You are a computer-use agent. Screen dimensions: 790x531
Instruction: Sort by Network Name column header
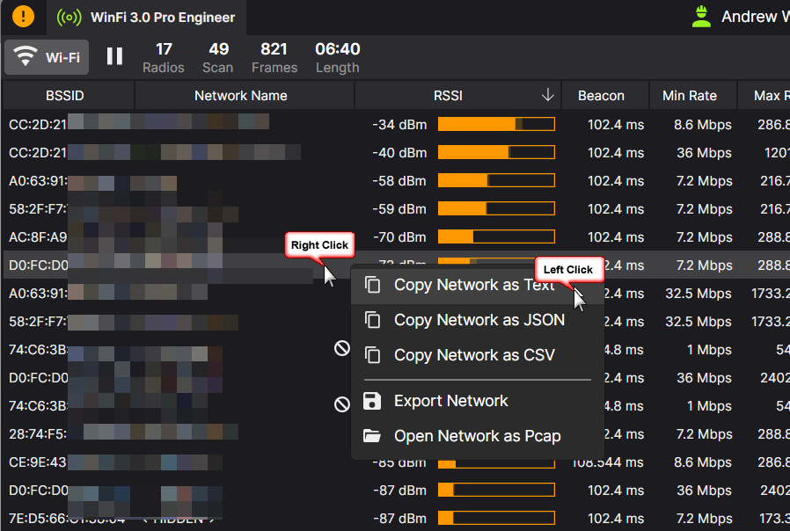241,96
